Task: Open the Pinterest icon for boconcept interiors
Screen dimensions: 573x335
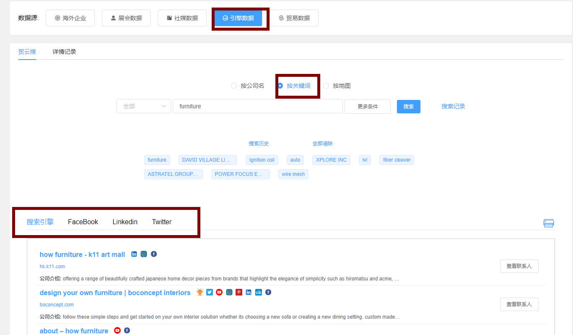Action: (x=239, y=292)
